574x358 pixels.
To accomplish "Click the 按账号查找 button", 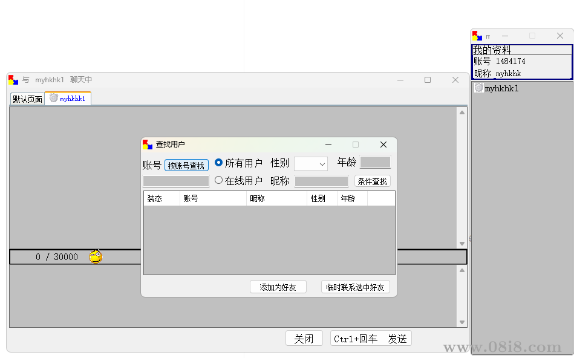I will (x=186, y=164).
